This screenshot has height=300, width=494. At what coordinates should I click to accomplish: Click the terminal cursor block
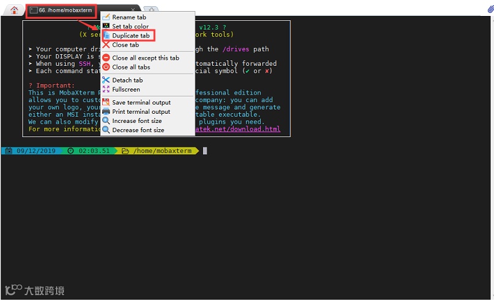205,151
